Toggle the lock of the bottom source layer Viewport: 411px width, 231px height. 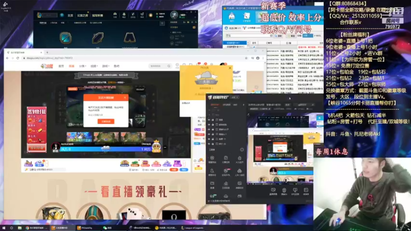tap(213, 144)
